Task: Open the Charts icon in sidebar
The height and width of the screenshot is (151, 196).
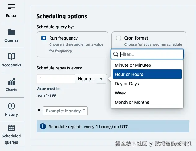Action: 11,82
